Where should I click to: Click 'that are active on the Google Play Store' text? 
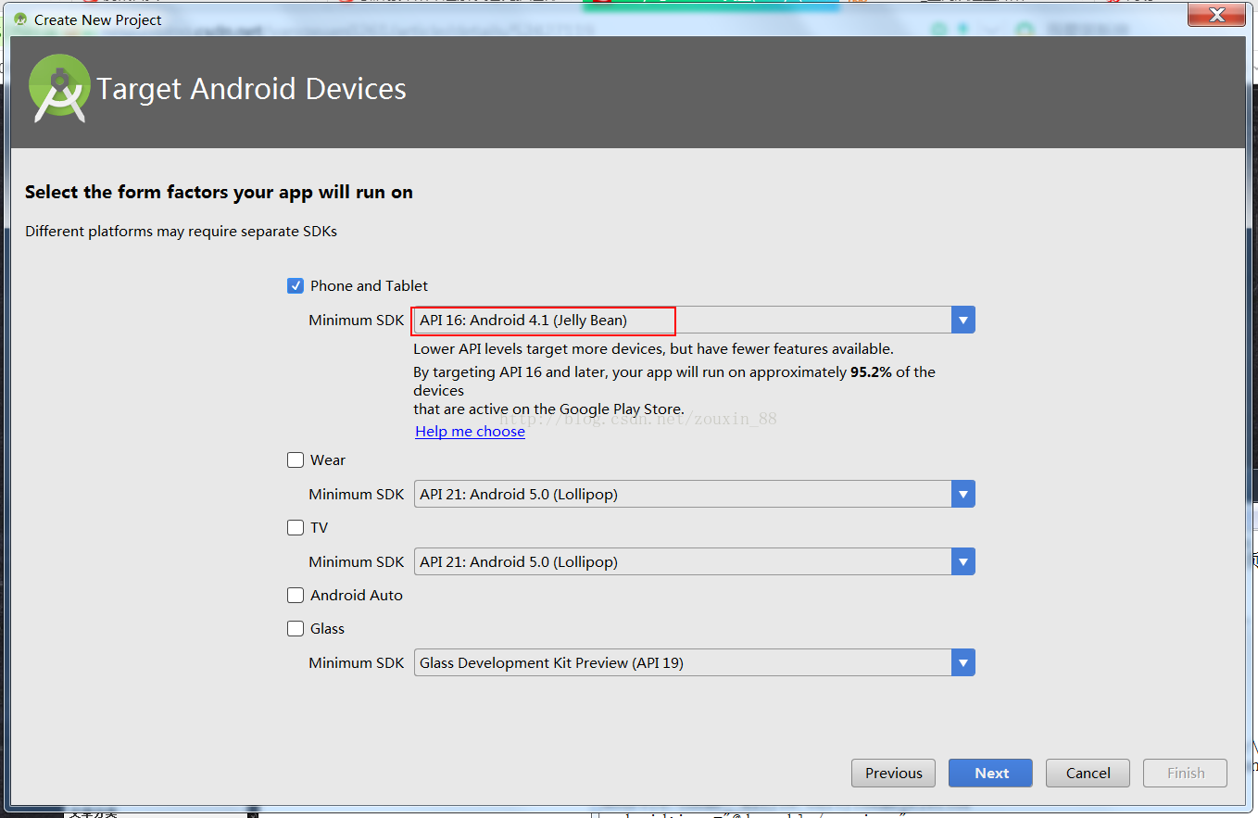pos(548,409)
